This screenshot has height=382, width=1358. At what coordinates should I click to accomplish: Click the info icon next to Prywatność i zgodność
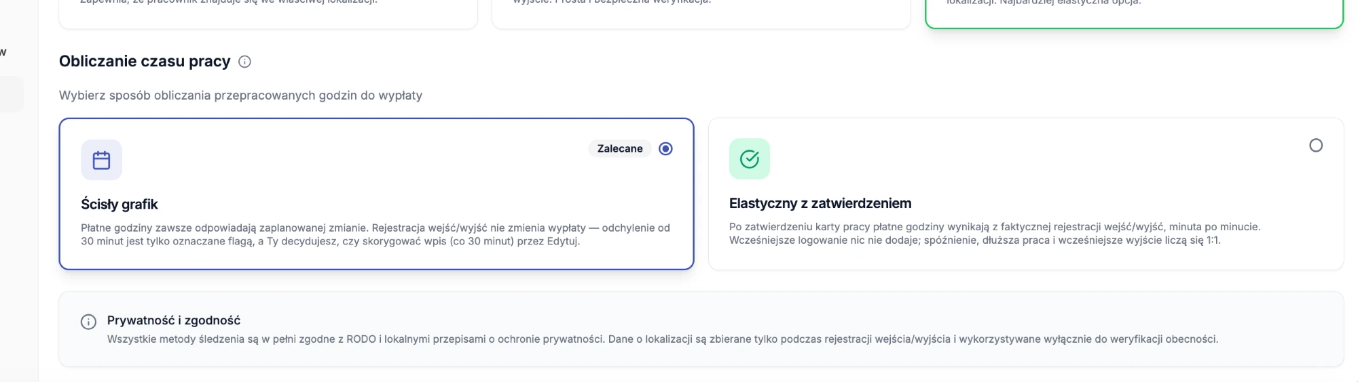[x=88, y=322]
